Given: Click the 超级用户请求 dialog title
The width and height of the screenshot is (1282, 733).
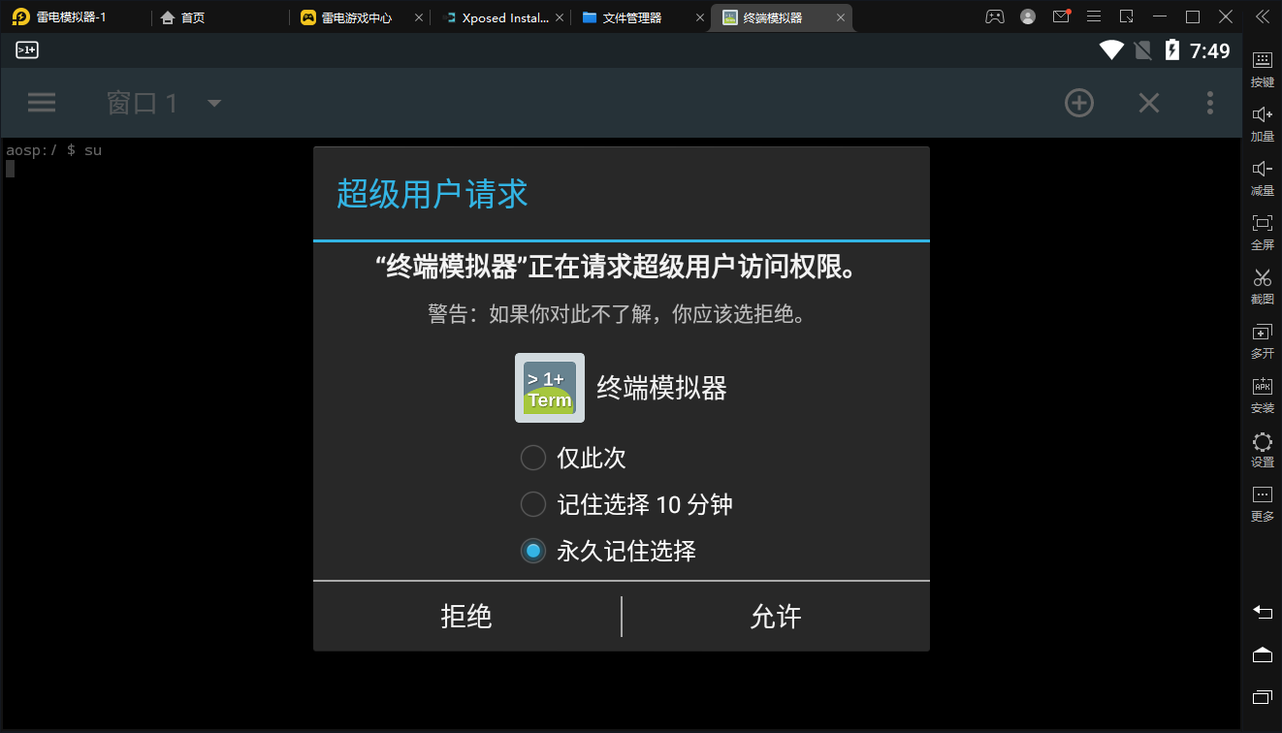Looking at the screenshot, I should coord(433,194).
